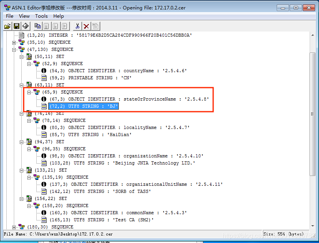The height and width of the screenshot is (243, 319).
Task: Click the grayed paste icon beside Copy
Action: tap(47, 26)
